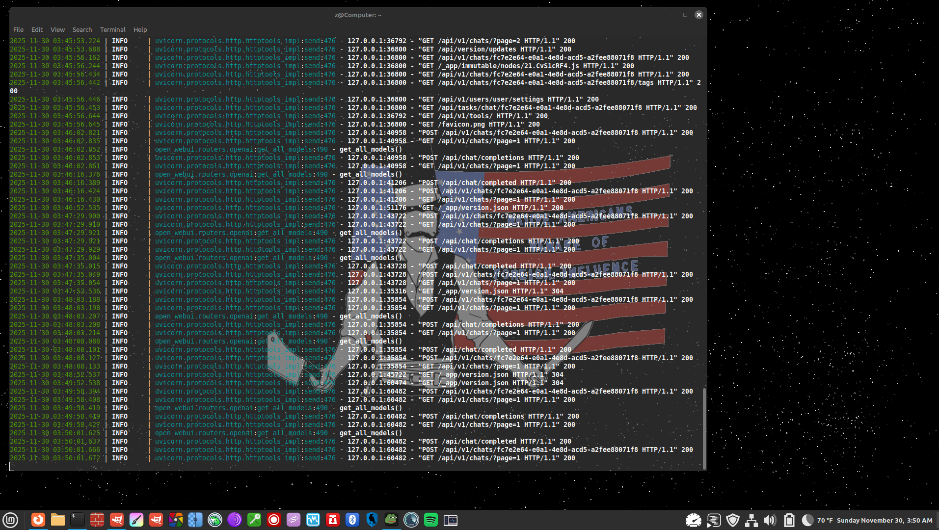Start the red record-circle app icon

274,520
